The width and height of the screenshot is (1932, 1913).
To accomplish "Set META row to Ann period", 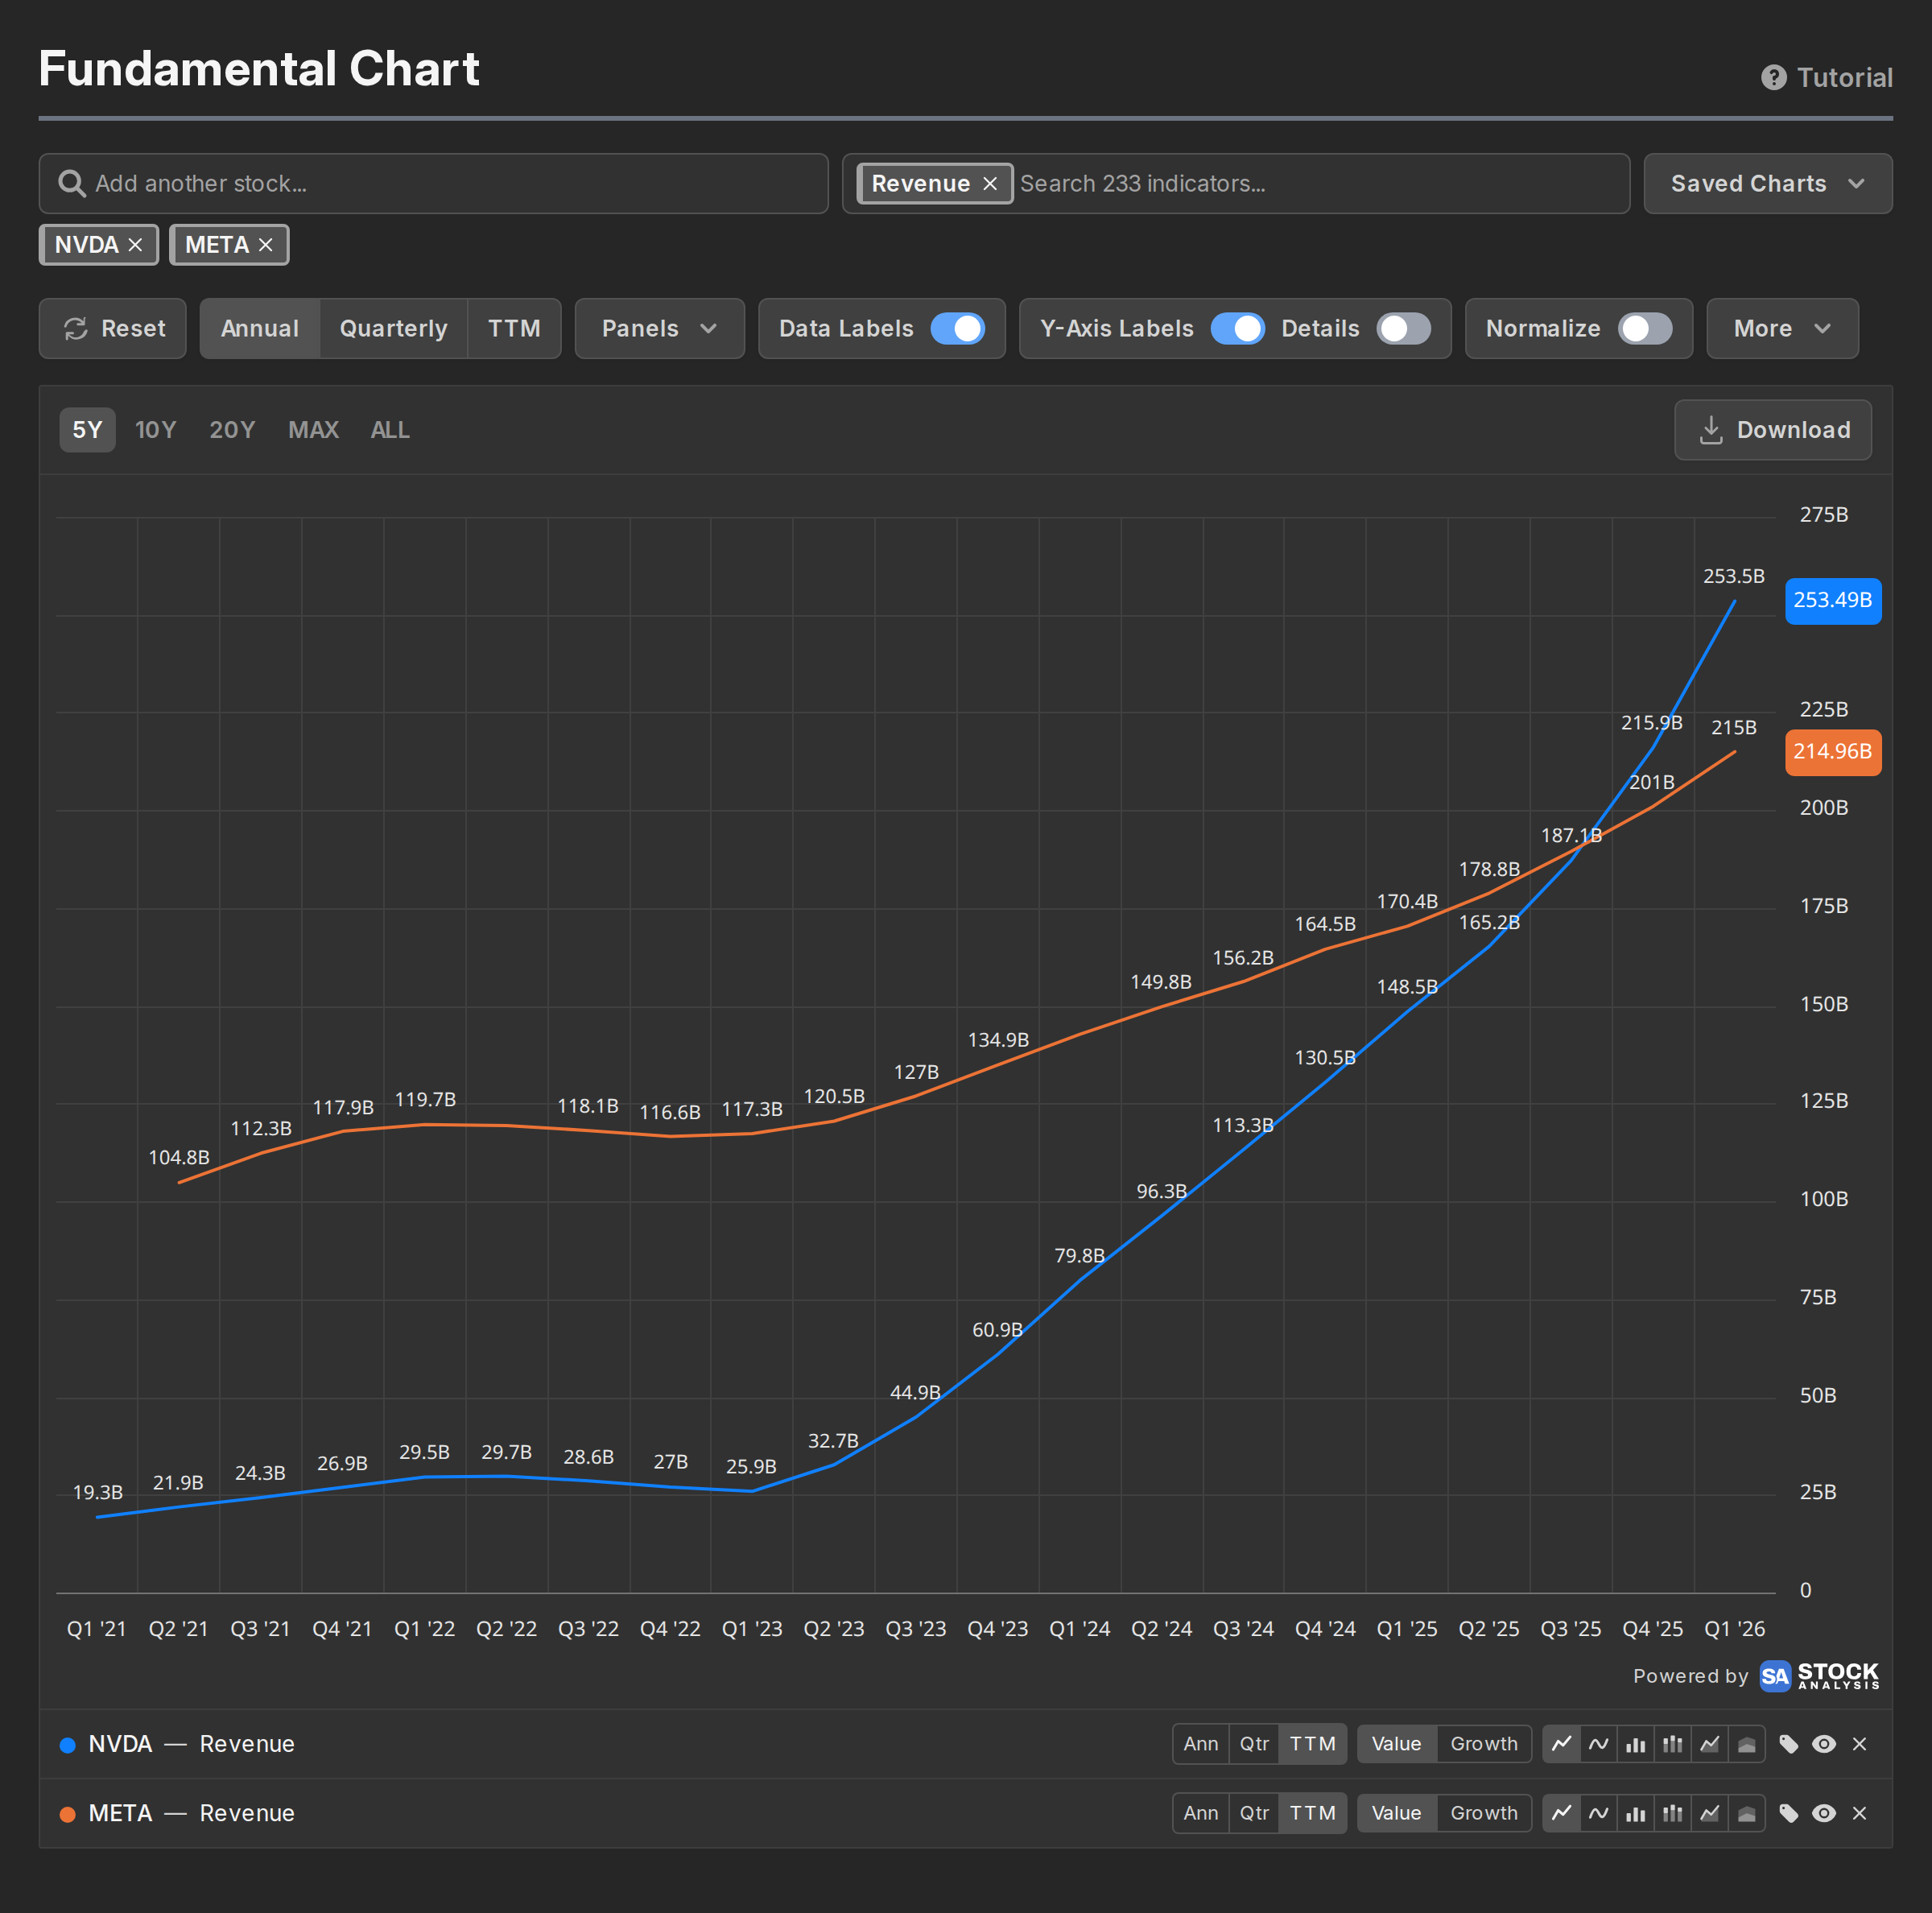I will pyautogui.click(x=1201, y=1813).
